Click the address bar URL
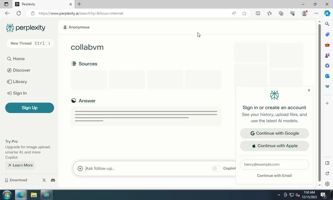The height and width of the screenshot is (200, 333). pyautogui.click(x=81, y=13)
